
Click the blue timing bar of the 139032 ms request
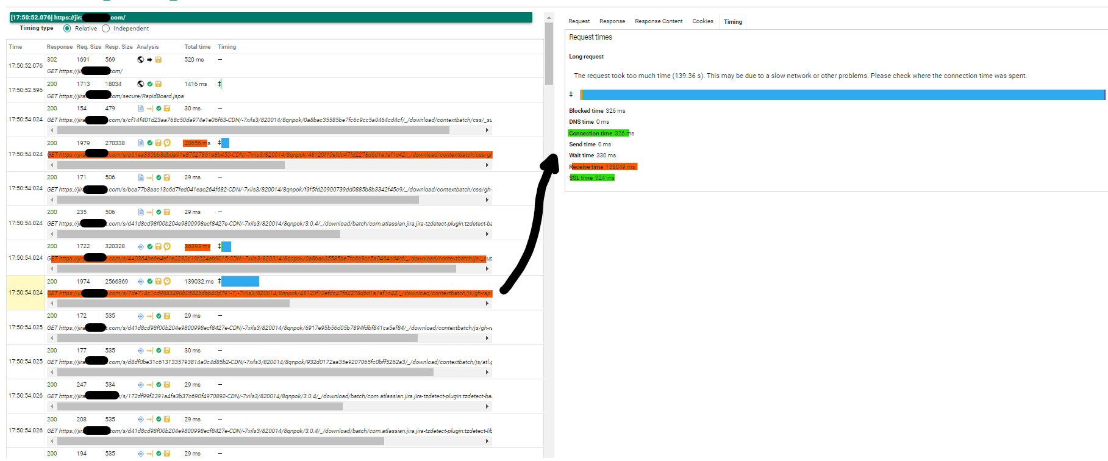click(x=240, y=282)
